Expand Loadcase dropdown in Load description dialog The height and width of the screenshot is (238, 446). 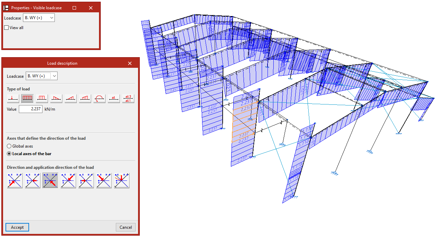pyautogui.click(x=42, y=76)
